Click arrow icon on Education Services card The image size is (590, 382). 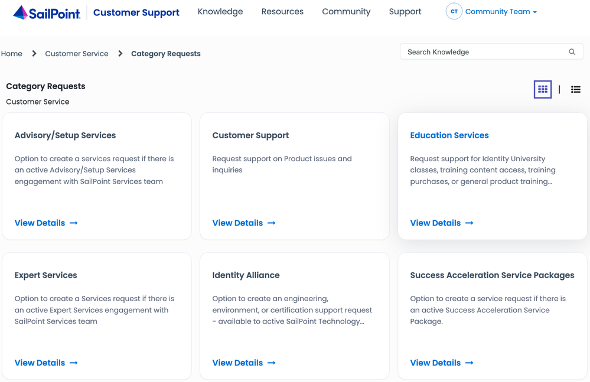point(470,223)
